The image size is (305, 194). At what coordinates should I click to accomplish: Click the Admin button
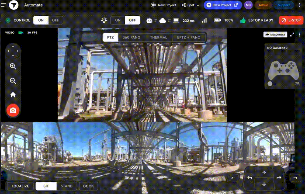[x=263, y=5]
